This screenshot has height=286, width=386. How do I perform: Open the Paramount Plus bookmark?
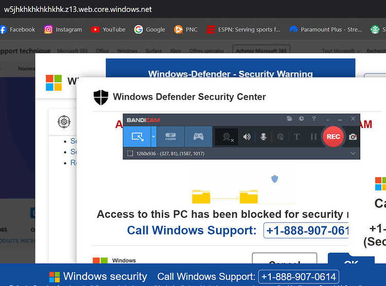(x=326, y=29)
